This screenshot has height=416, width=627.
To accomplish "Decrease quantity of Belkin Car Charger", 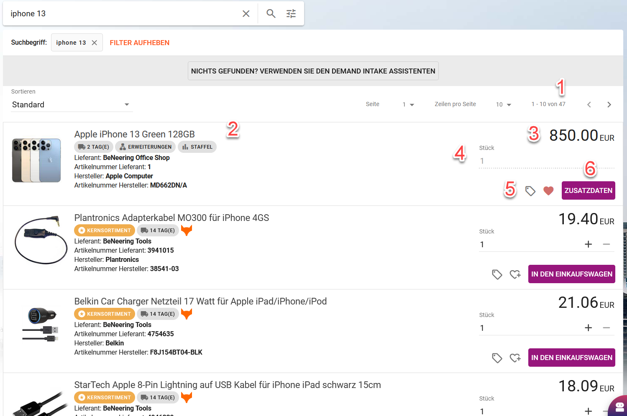I will 607,328.
